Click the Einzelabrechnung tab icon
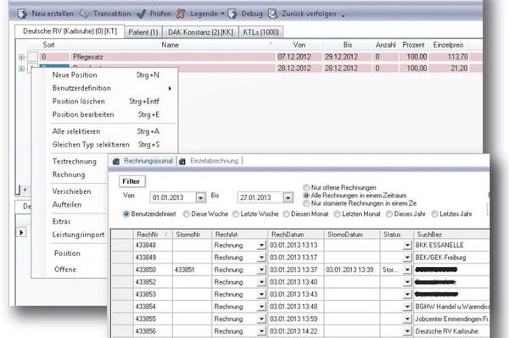509x338 pixels. [182, 162]
